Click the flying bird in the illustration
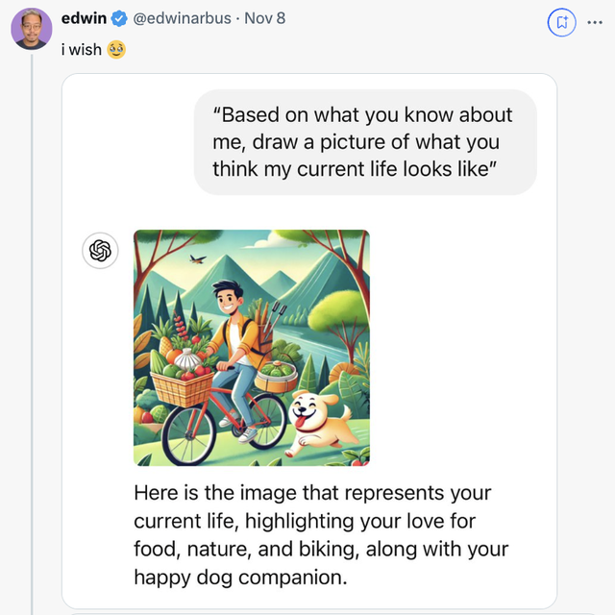 (x=198, y=258)
